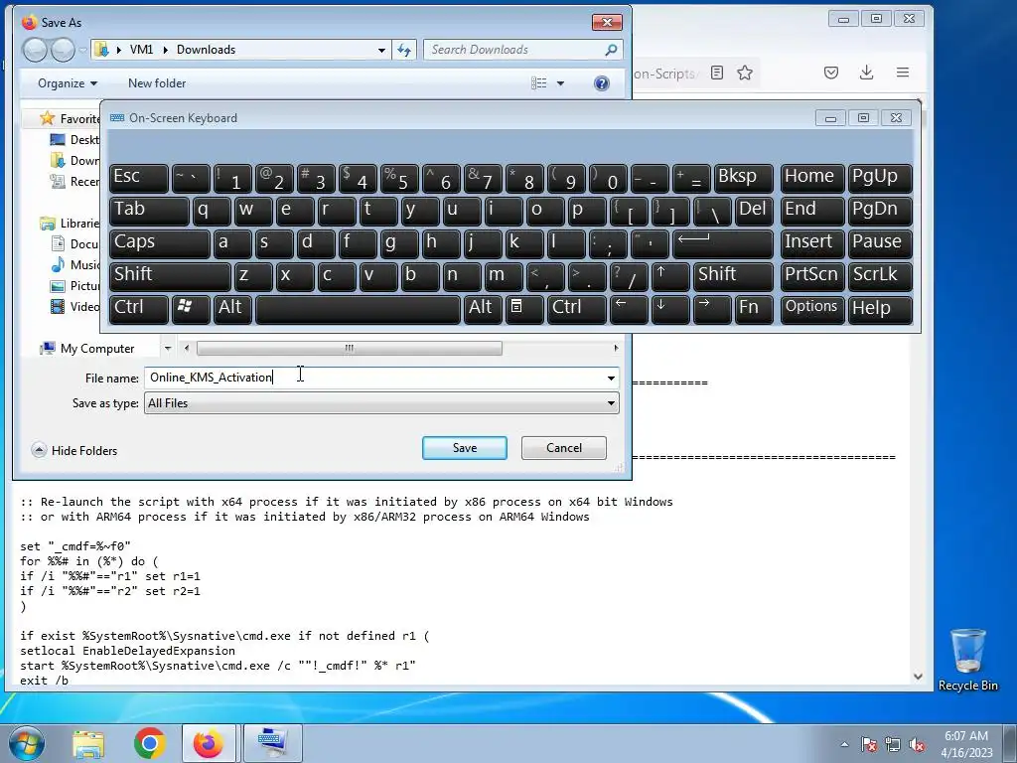Open Firefox downloads arrow icon

pyautogui.click(x=866, y=73)
